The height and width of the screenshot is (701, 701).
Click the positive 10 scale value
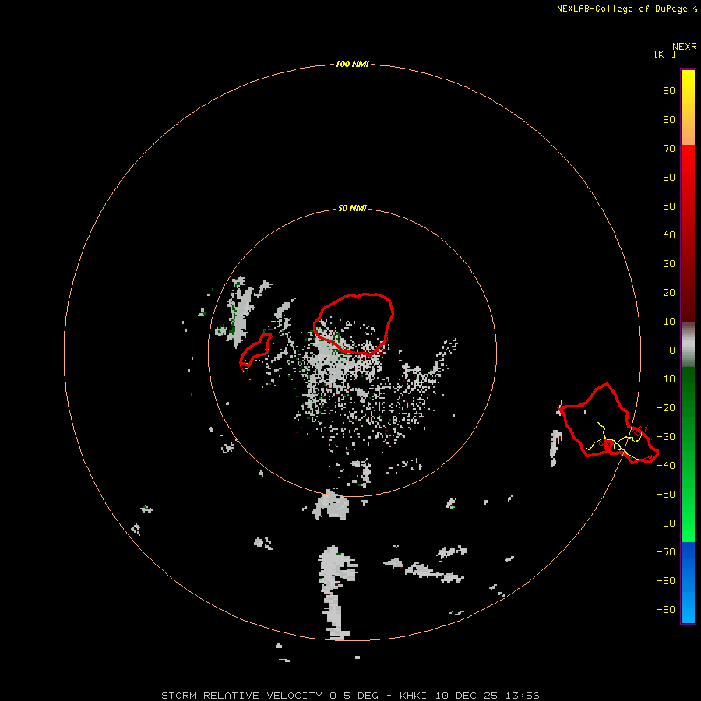(x=669, y=322)
